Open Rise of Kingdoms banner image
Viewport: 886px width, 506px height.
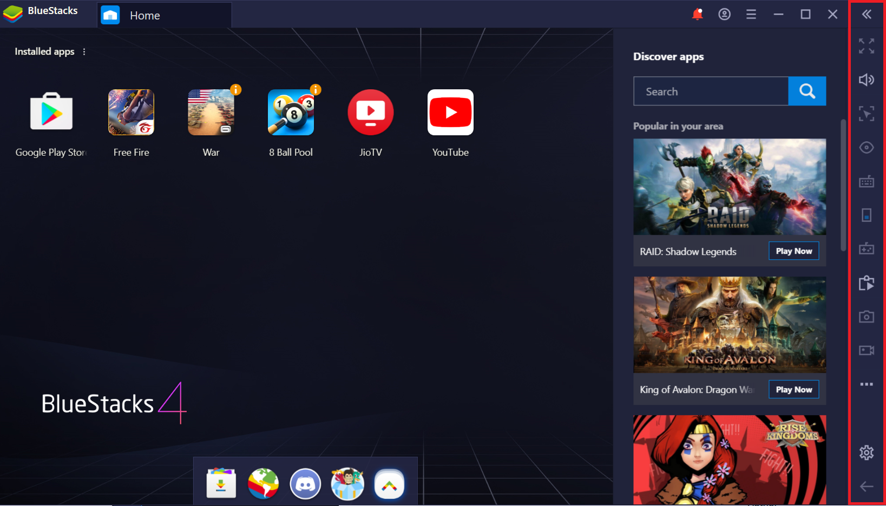[x=730, y=460]
